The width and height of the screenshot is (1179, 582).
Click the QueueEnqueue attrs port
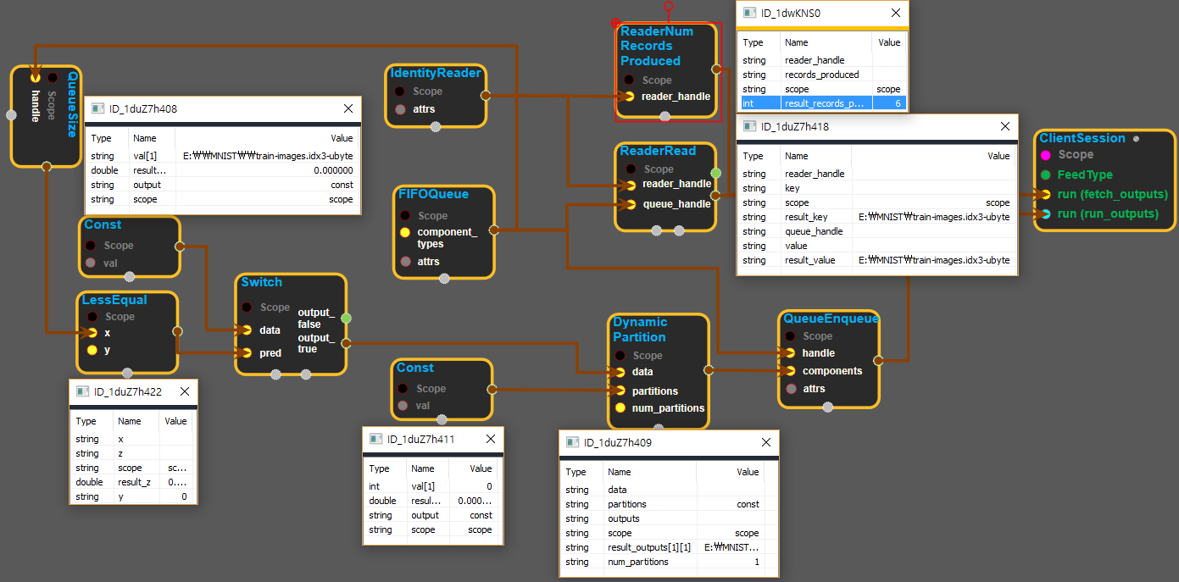click(x=791, y=389)
